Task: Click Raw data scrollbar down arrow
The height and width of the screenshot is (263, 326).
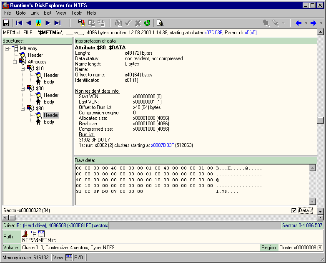Action: 313,201
